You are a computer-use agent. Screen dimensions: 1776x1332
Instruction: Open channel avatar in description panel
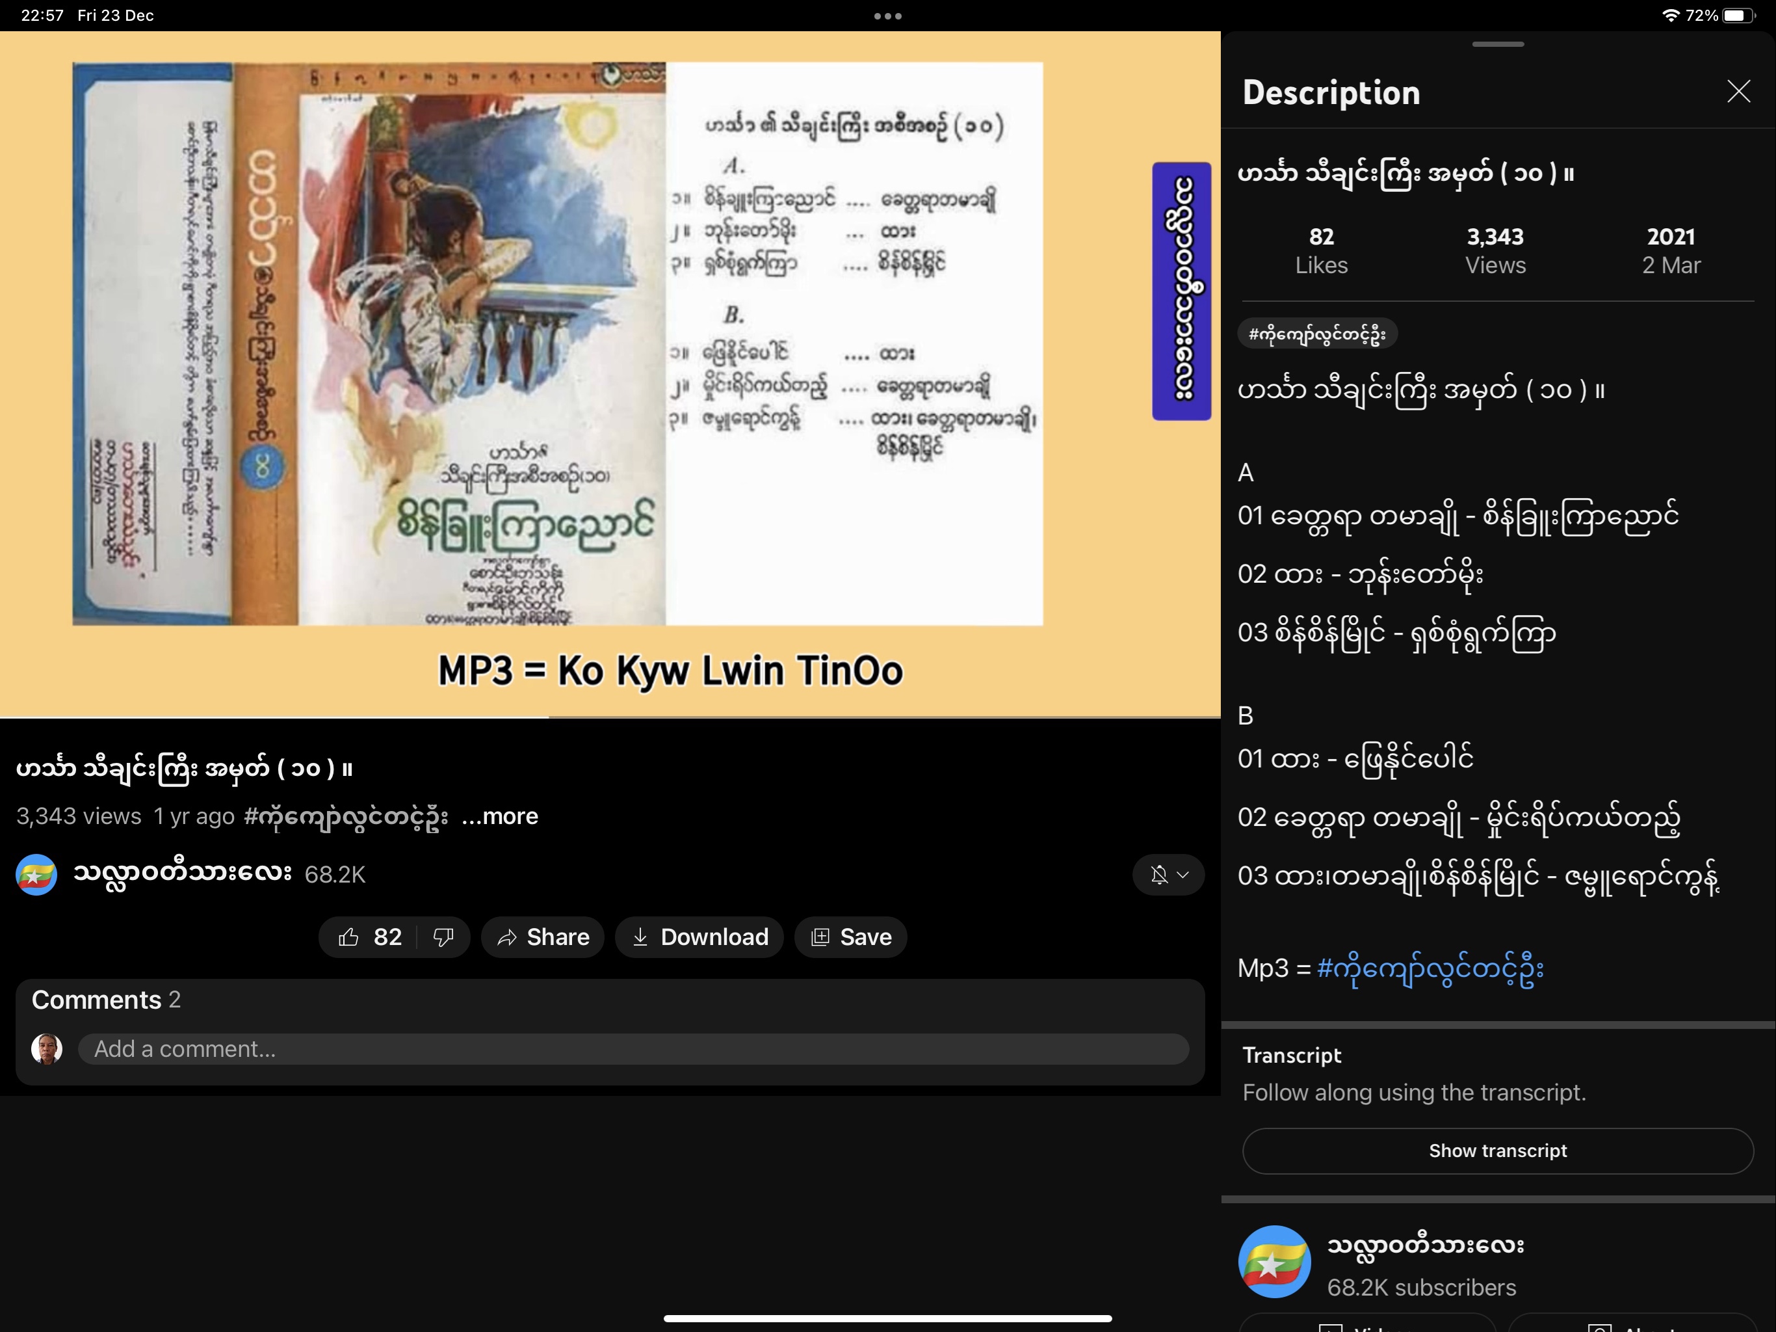[1274, 1261]
